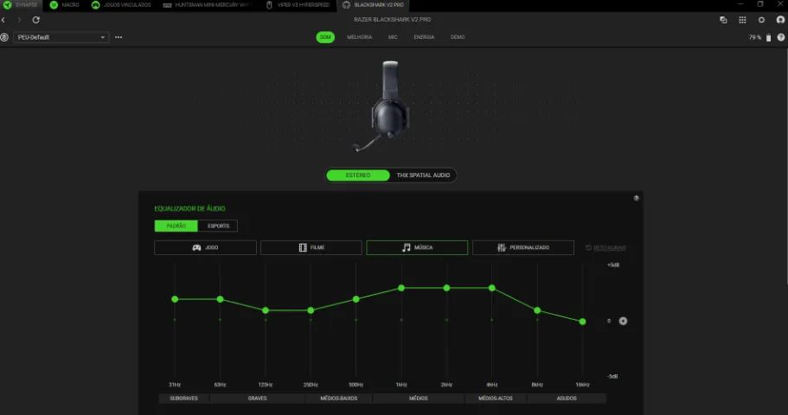Open the profile options ellipsis menu

tap(119, 37)
